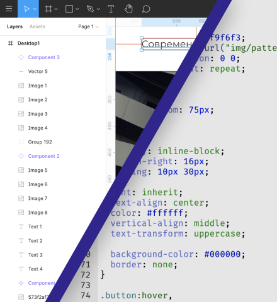The width and height of the screenshot is (277, 302).
Task: Click the image icon beside Image 5
Action: click(x=21, y=170)
